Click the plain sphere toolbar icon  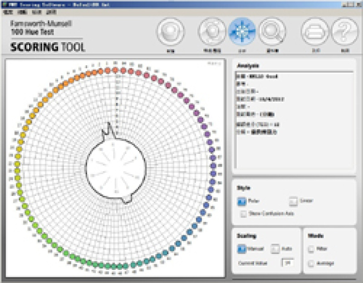click(171, 31)
